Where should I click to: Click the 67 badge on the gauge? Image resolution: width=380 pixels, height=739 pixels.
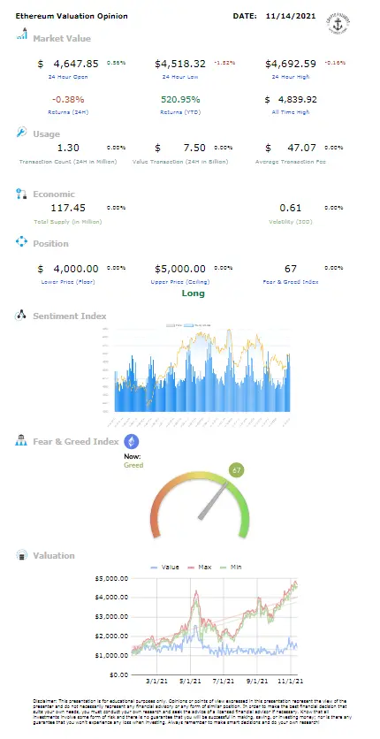tap(237, 470)
